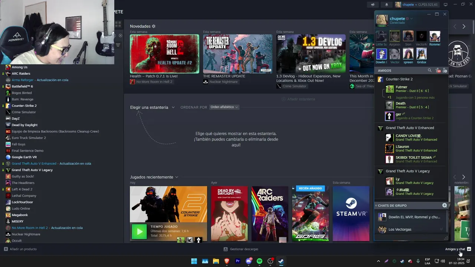Open the Steam announcements megaphone icon

click(x=373, y=4)
